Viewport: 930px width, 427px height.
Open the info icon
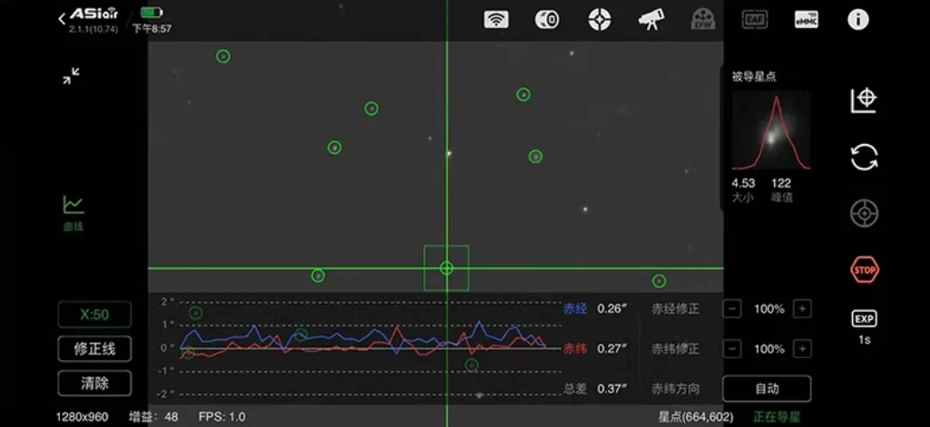(x=857, y=20)
